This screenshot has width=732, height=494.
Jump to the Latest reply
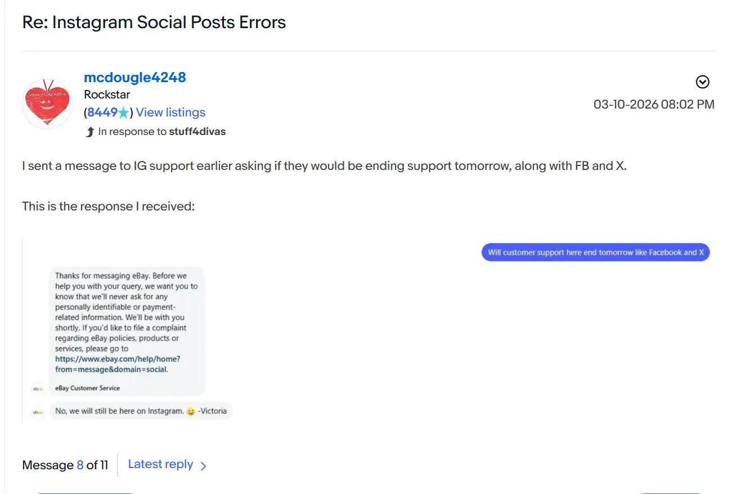coord(160,464)
